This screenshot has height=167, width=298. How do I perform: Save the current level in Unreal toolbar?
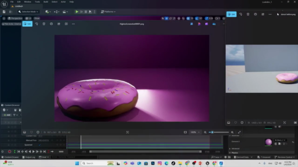tap(4, 12)
